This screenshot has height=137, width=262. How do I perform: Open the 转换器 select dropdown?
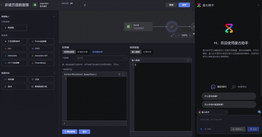(101, 58)
